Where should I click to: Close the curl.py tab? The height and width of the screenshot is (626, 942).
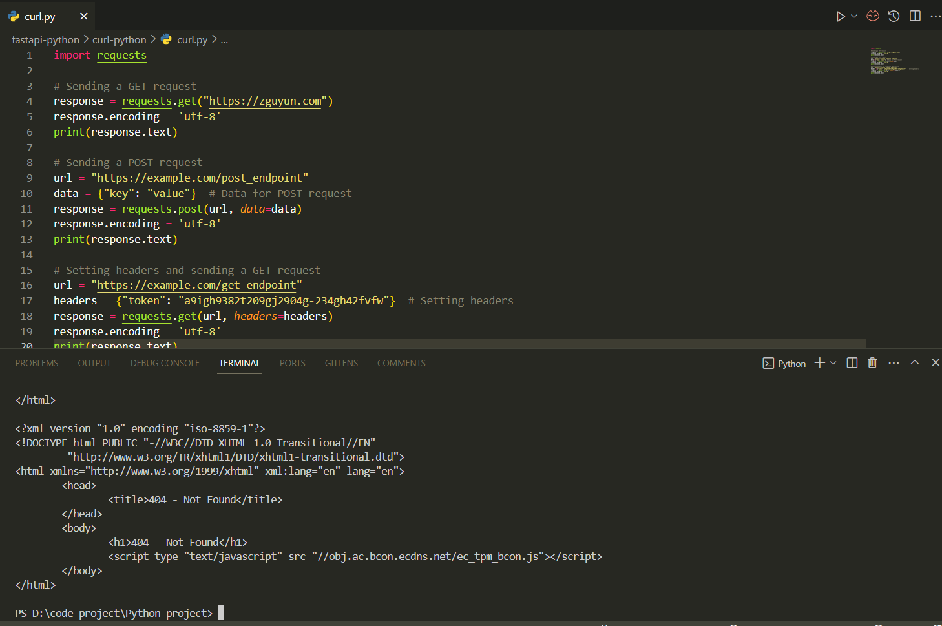83,16
